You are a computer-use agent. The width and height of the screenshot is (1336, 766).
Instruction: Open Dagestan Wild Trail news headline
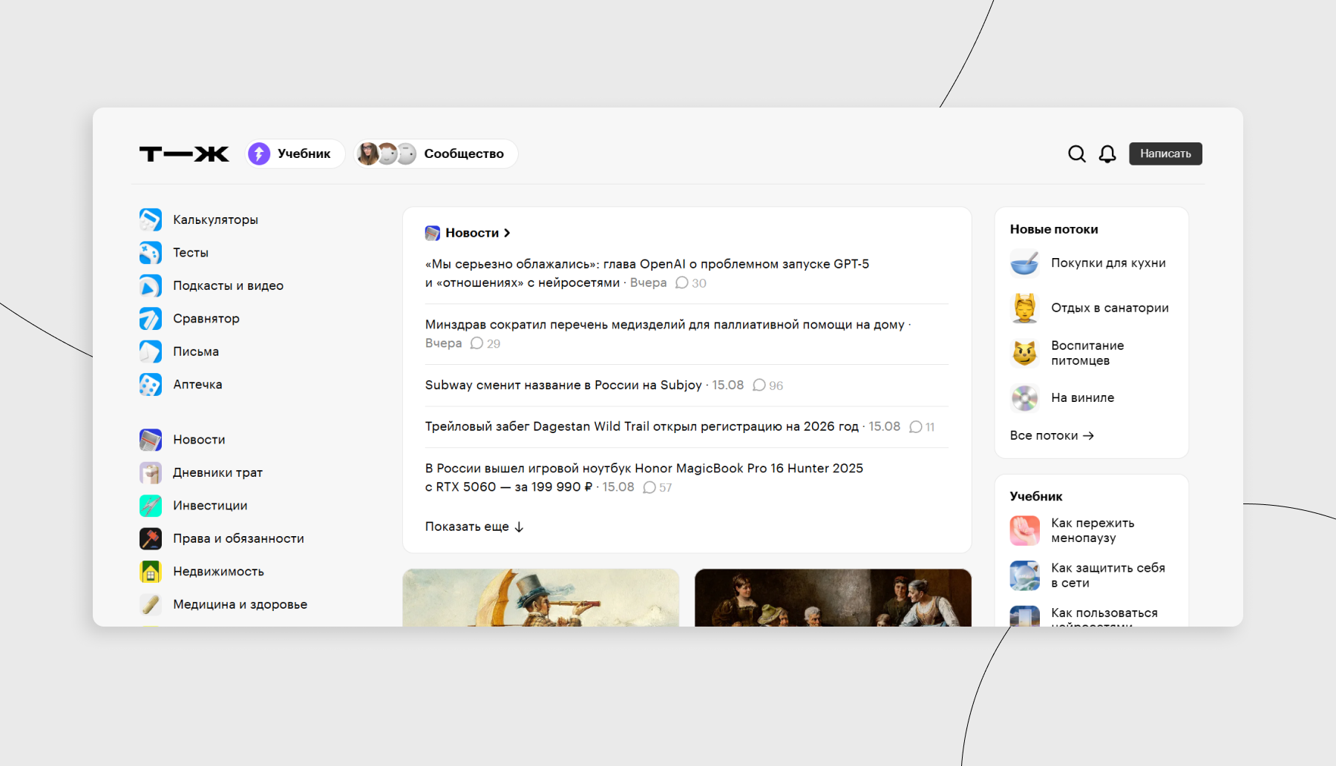coord(641,426)
